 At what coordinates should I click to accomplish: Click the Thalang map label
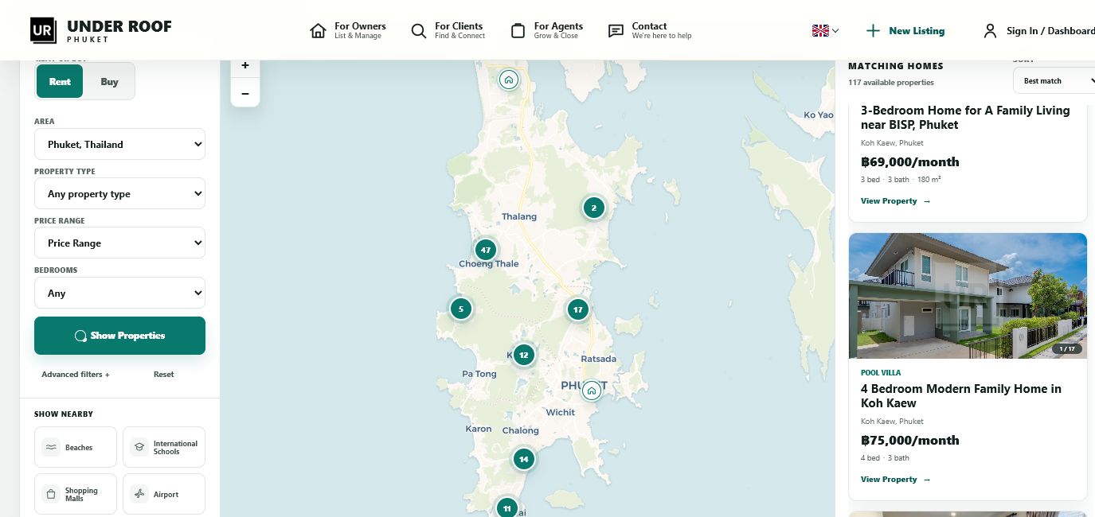tap(519, 216)
